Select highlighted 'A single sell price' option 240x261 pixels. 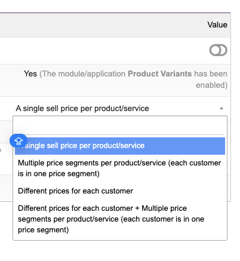(x=120, y=146)
